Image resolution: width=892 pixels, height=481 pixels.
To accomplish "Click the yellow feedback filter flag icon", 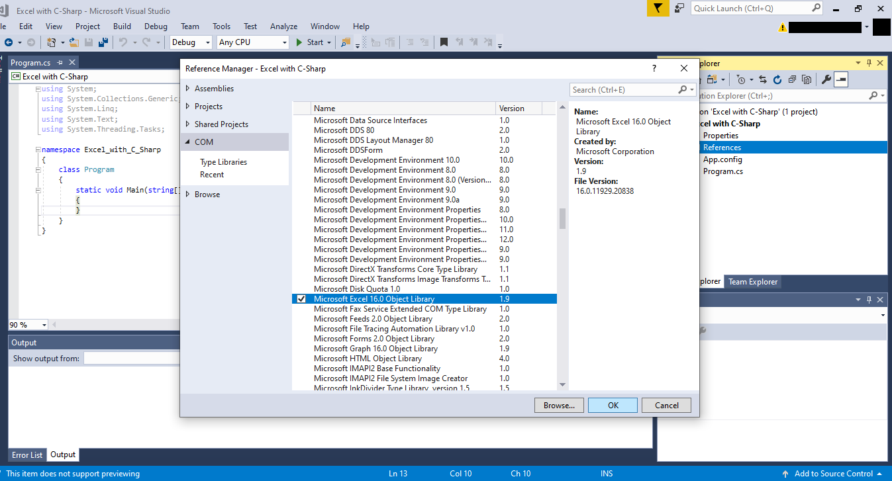I will (658, 9).
